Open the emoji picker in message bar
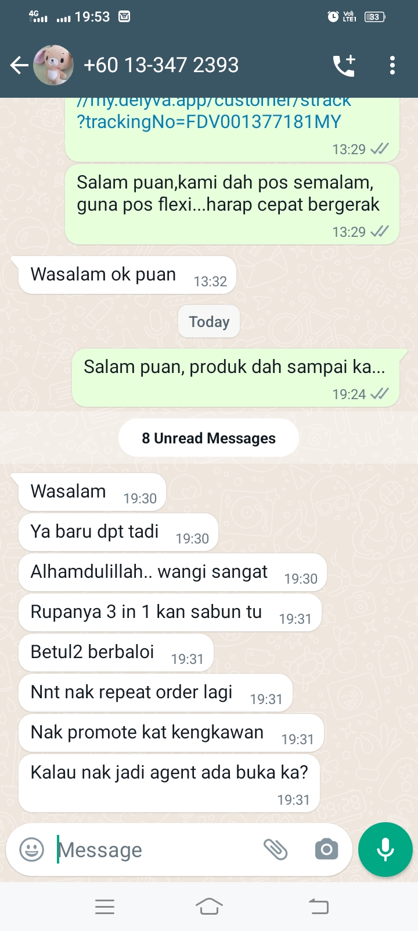The height and width of the screenshot is (931, 418). click(x=32, y=850)
